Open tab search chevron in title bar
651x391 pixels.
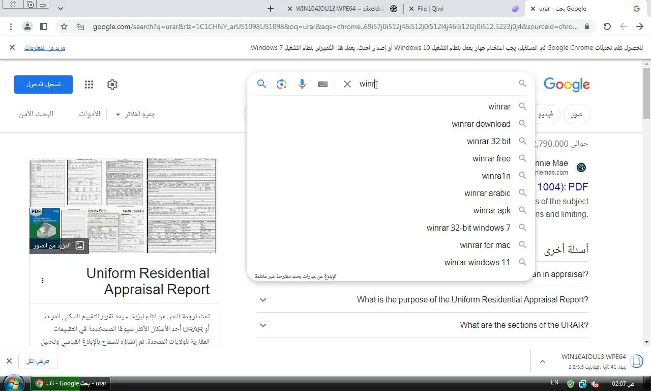coord(61,9)
